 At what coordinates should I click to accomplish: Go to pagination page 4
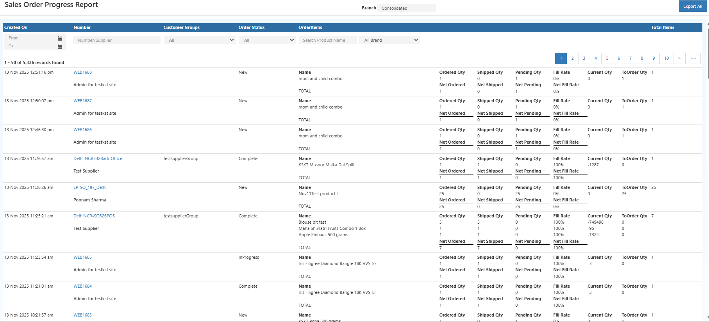[595, 58]
